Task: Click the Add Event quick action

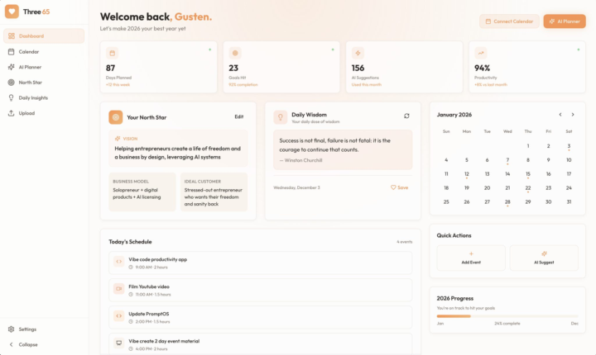Action: coord(471,258)
